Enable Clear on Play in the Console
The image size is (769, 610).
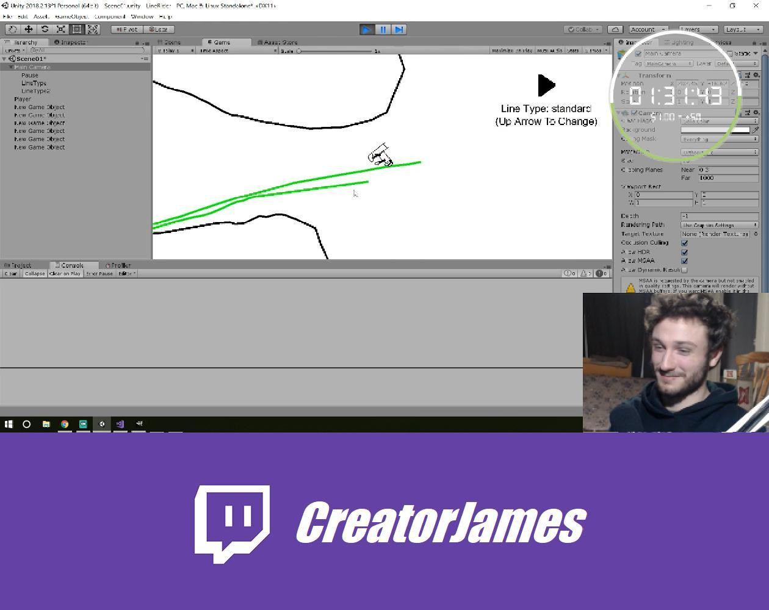point(65,273)
